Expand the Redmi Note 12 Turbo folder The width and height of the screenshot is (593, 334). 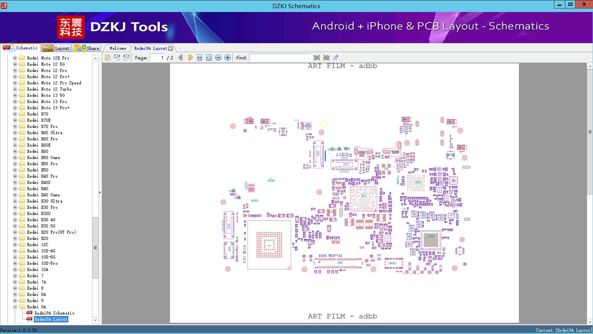[15, 89]
